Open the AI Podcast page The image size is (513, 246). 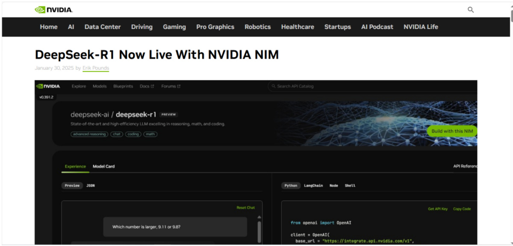(377, 27)
